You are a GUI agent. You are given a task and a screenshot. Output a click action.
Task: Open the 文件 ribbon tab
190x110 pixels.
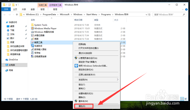[x=6, y=9]
